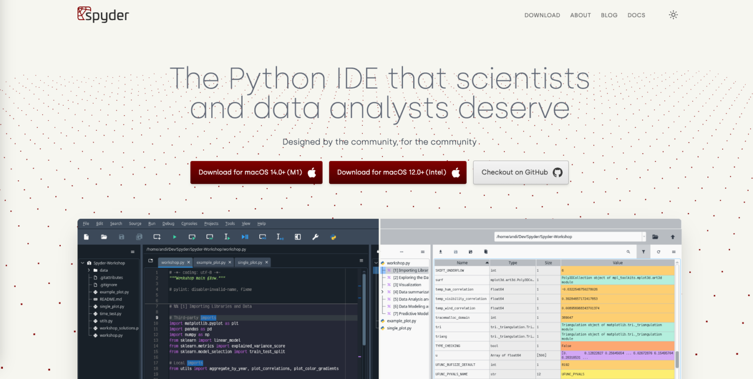
Task: Toggle light/dark theme with the sun icon
Action: click(x=673, y=15)
